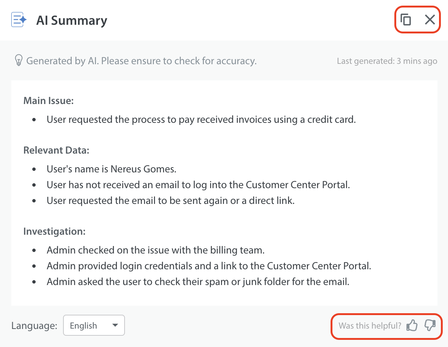Click the line about not receiving login email

198,185
